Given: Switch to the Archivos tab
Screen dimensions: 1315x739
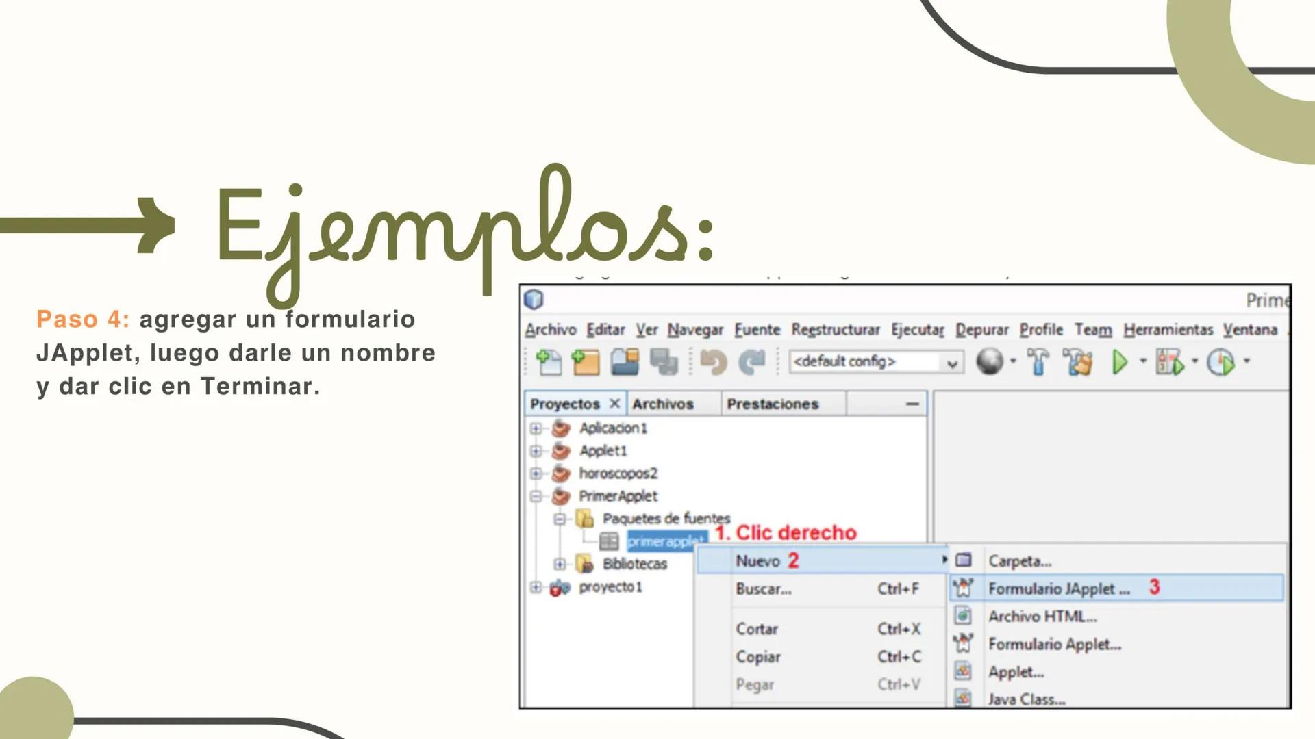Looking at the screenshot, I should 662,404.
